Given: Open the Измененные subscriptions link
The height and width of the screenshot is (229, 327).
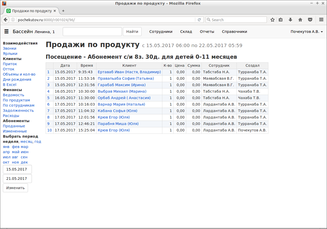Looking at the screenshot, I should pyautogui.click(x=15, y=131).
